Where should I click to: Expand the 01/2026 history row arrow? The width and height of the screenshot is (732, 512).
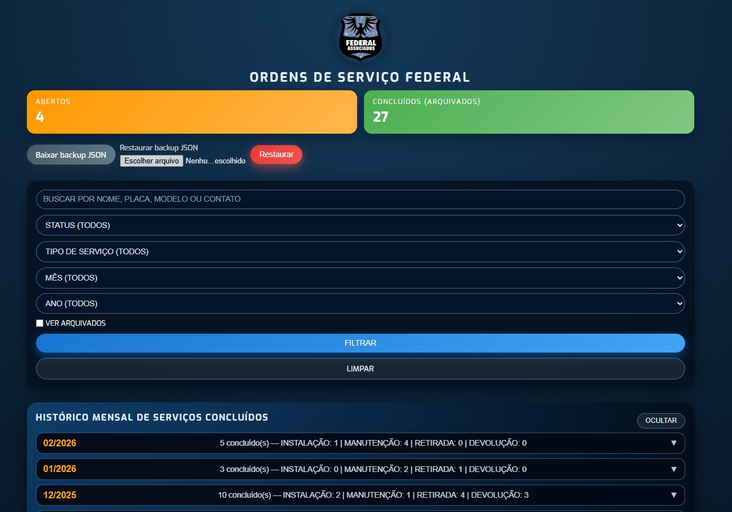674,469
